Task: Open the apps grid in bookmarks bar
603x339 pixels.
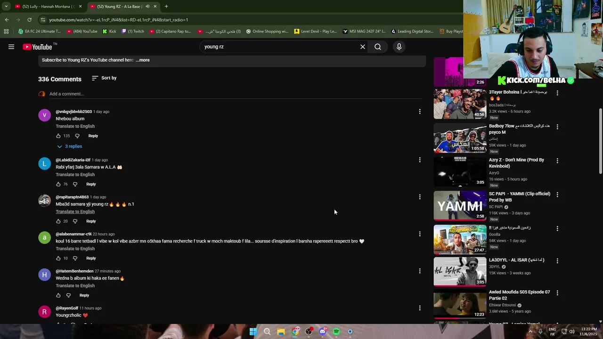Action: tap(6, 32)
